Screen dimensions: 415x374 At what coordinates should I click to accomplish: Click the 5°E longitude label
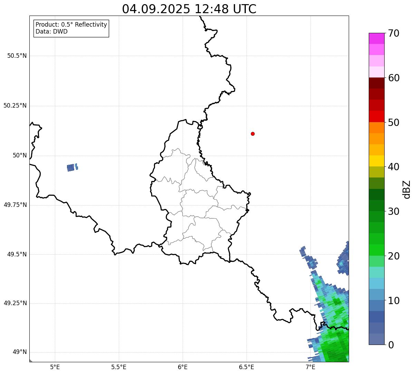55,367
